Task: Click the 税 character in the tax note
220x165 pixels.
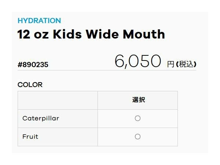Action: point(183,65)
